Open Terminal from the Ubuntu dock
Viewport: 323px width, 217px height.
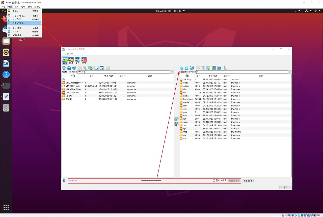coord(6,85)
